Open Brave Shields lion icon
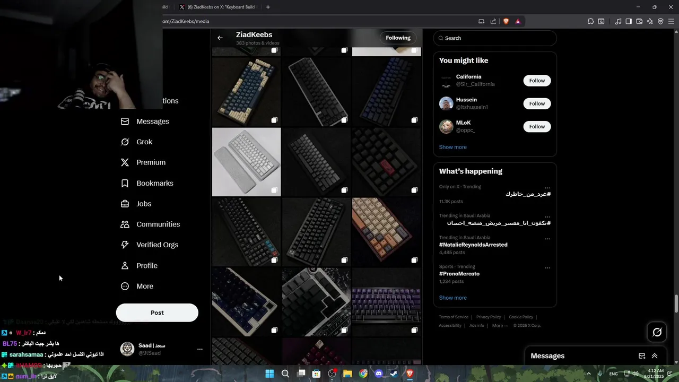This screenshot has width=679, height=382. pos(506,21)
